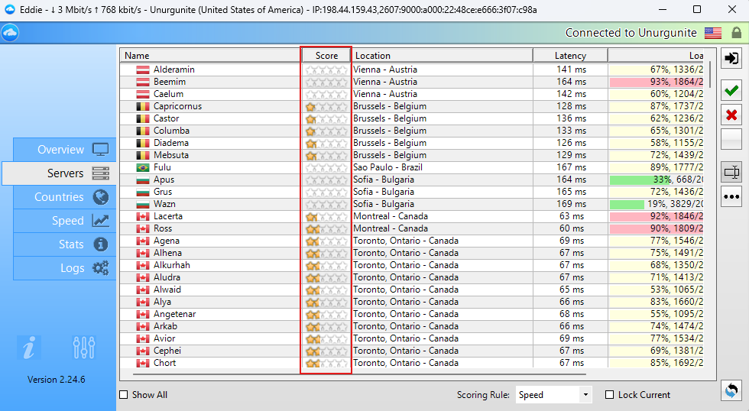Screen dimensions: 749x411
Task: Sort servers by Name column header
Action: (x=210, y=55)
